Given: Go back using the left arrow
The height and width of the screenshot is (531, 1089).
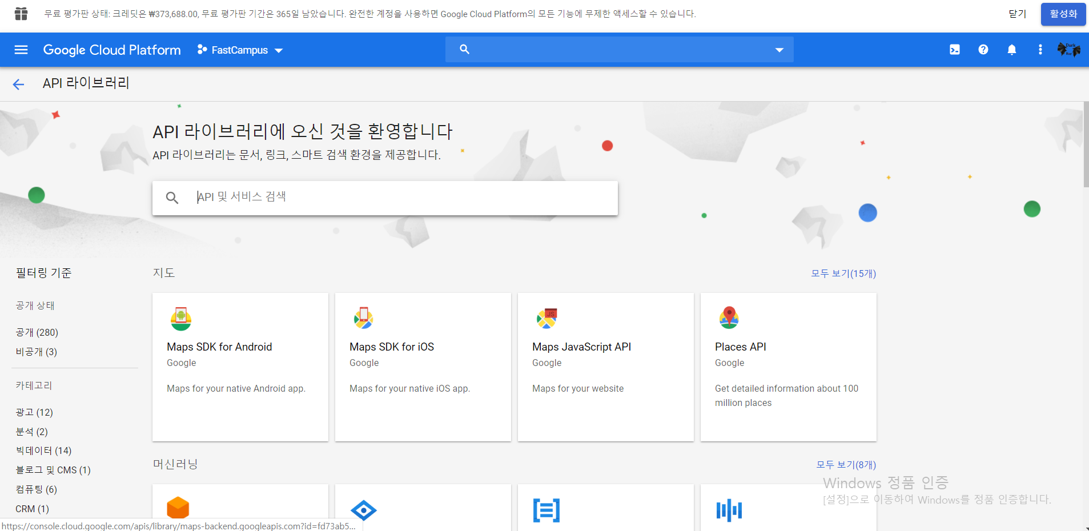Looking at the screenshot, I should [x=18, y=85].
